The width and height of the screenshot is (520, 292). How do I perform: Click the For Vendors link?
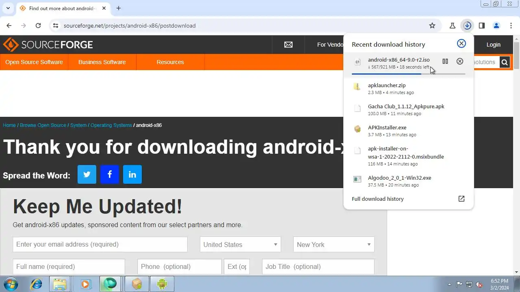(330, 45)
